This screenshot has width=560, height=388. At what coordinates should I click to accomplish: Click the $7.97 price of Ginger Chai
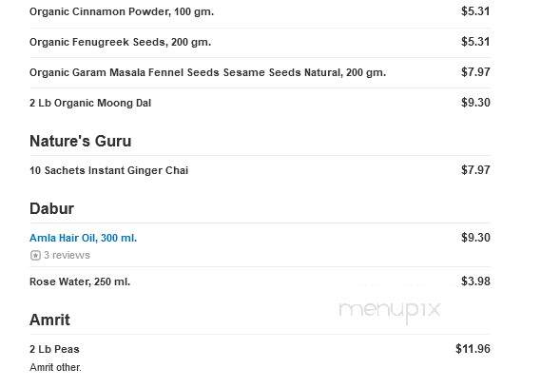click(475, 169)
